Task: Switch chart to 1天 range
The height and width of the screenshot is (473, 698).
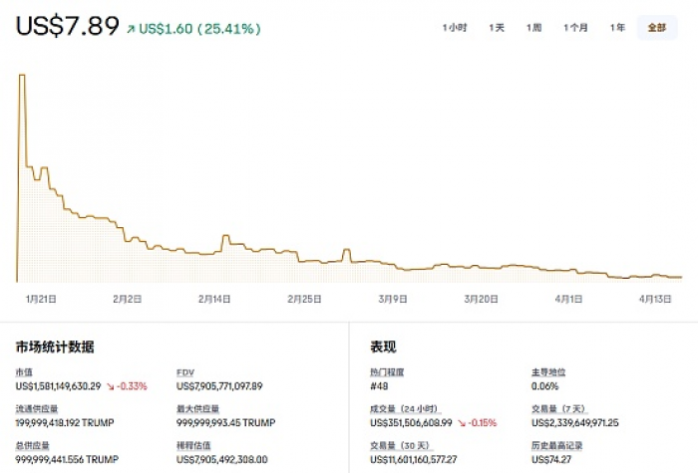Action: click(497, 28)
